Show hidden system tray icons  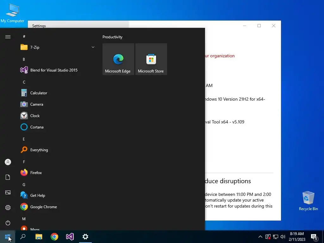pyautogui.click(x=260, y=237)
